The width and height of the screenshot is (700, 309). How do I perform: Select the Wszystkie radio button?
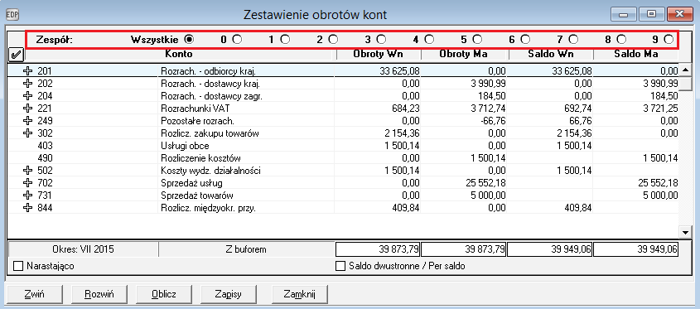(189, 39)
